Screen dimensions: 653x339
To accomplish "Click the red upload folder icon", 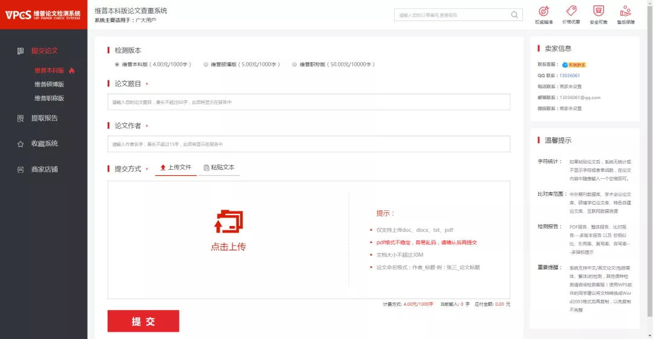I will pyautogui.click(x=229, y=222).
